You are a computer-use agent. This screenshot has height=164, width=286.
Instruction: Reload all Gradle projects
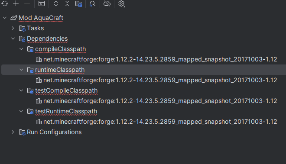point(5,3)
